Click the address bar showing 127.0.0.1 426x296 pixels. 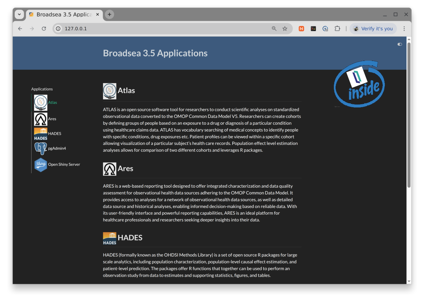pos(163,29)
